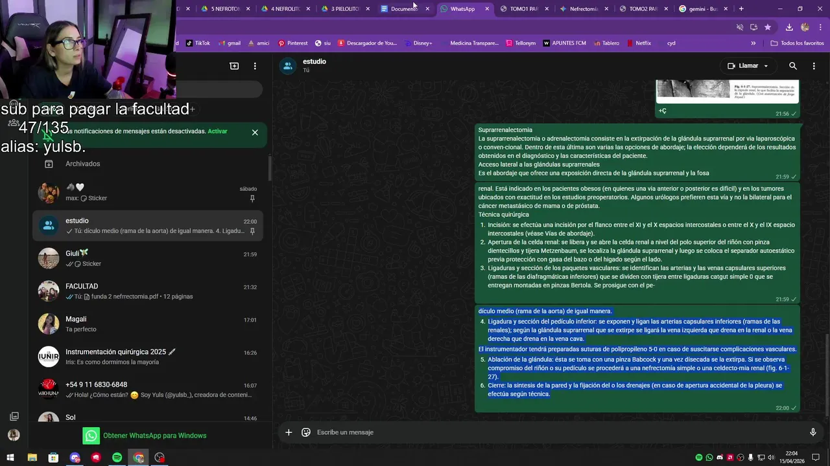830x466 pixels.
Task: Open the Tellonym bookmark
Action: [520, 43]
